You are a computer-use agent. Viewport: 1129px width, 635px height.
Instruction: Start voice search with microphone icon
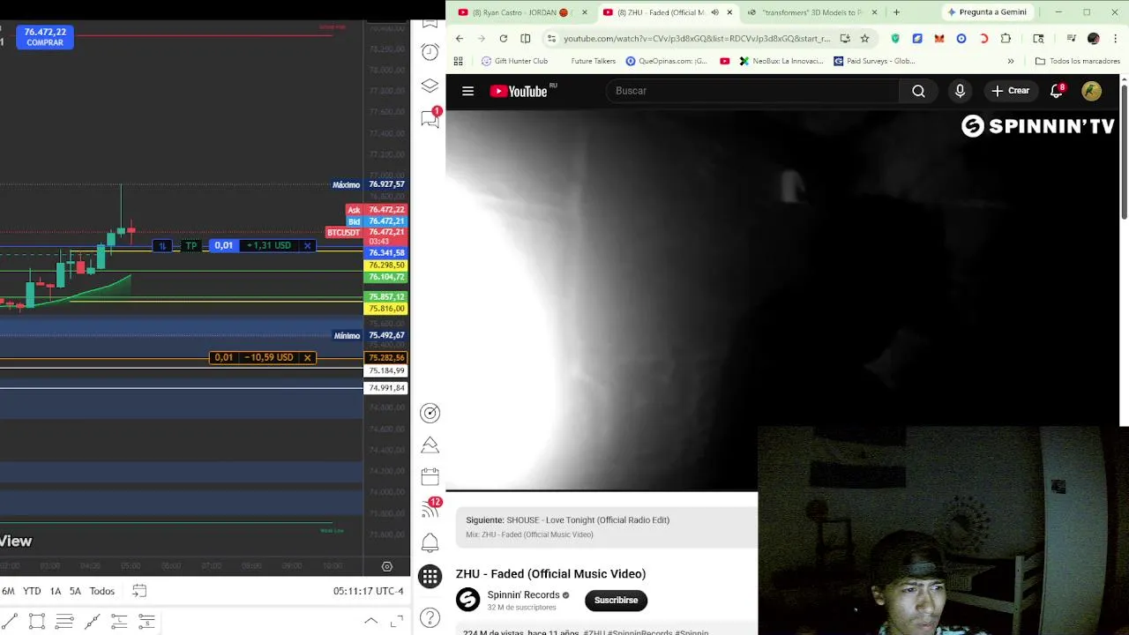coord(960,91)
